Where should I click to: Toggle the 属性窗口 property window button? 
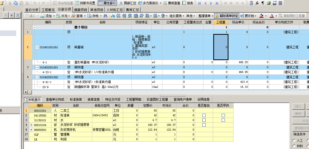point(107,3)
